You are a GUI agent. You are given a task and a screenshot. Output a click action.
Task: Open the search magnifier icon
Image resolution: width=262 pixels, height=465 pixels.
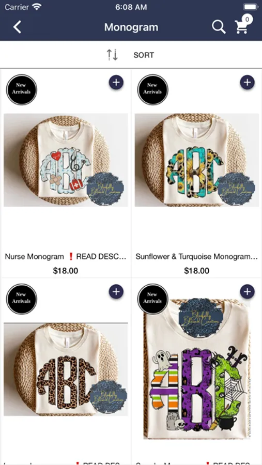point(219,27)
